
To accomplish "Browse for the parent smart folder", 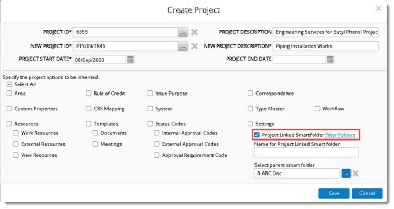I will 346,173.
